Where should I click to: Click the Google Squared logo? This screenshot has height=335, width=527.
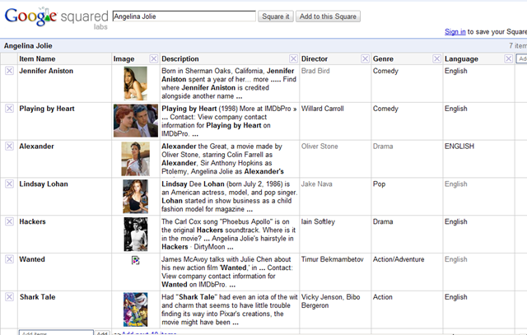pyautogui.click(x=56, y=17)
